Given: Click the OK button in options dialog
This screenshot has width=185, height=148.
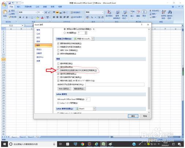Looking at the screenshot, I should [133, 116].
